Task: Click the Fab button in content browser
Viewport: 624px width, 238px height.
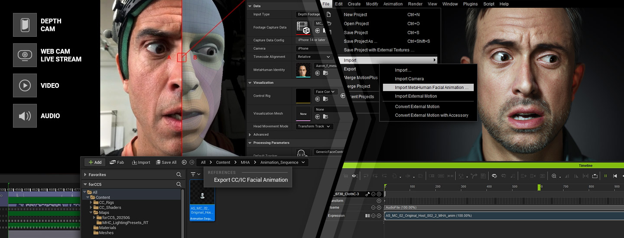Action: pyautogui.click(x=117, y=162)
